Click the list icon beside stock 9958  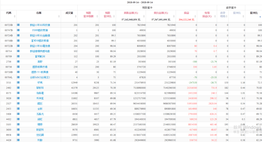[18, 135]
